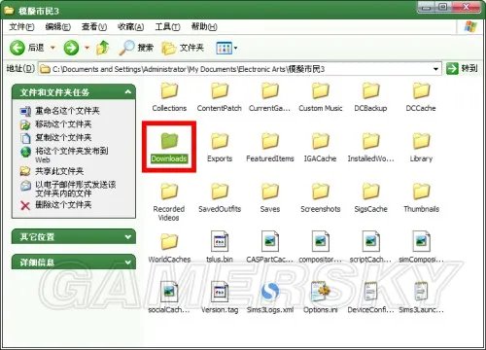Select the CASPartCac... file
This screenshot has width=486, height=350.
[270, 247]
